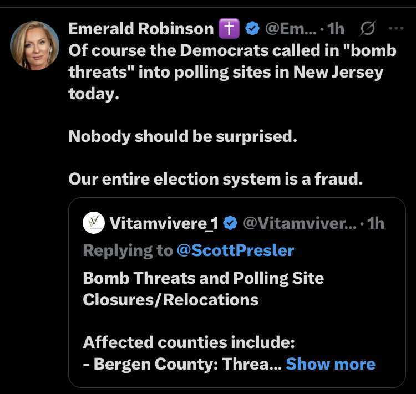
Task: Click the "Our entire election system" line
Action: [215, 179]
